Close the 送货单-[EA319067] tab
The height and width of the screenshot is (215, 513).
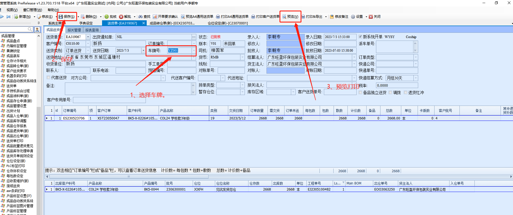[144, 23]
